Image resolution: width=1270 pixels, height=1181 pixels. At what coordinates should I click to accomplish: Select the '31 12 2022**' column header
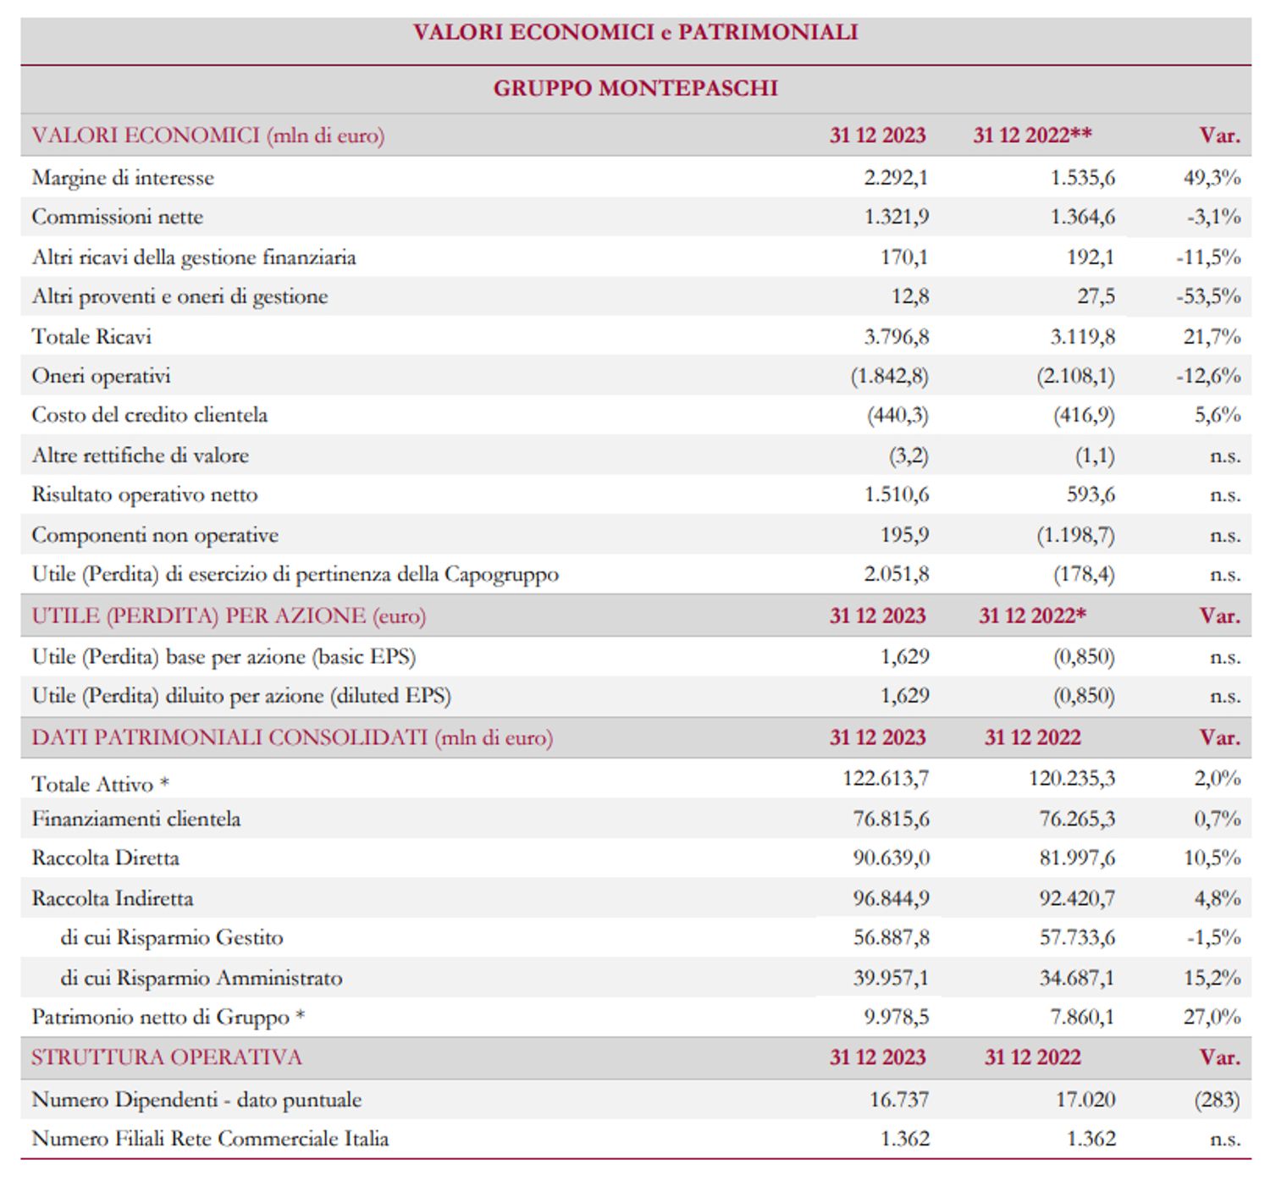pyautogui.click(x=1032, y=135)
